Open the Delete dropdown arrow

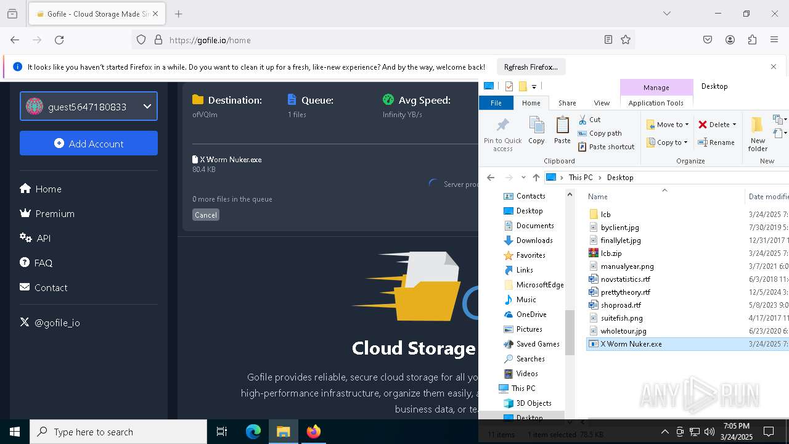click(734, 125)
